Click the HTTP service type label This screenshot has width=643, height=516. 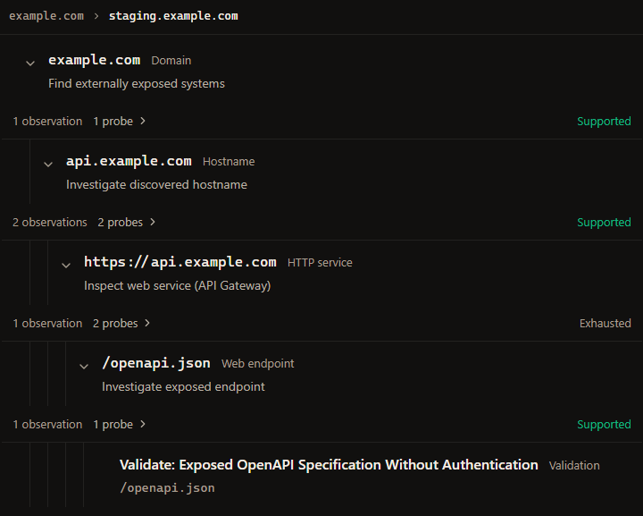320,262
